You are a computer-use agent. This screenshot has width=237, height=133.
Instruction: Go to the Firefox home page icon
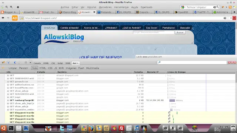pyautogui.click(x=18, y=7)
